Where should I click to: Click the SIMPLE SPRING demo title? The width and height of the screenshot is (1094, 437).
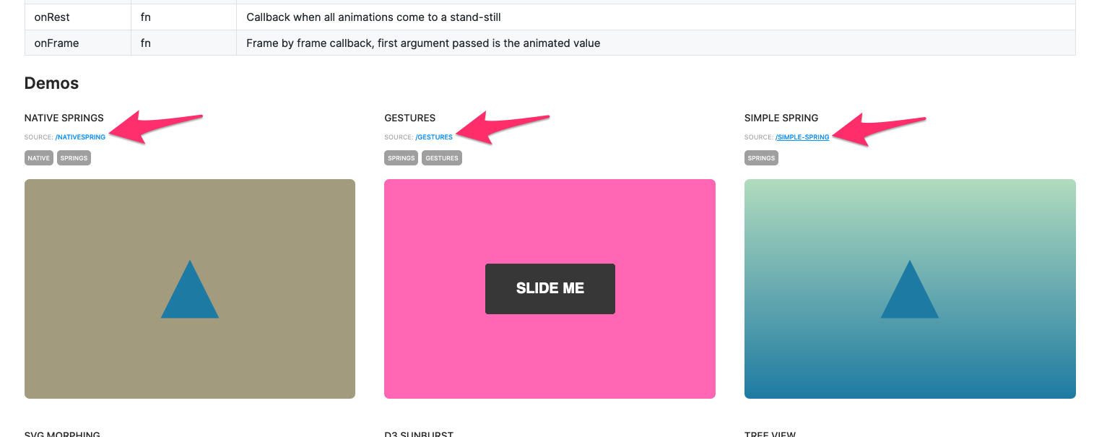781,117
